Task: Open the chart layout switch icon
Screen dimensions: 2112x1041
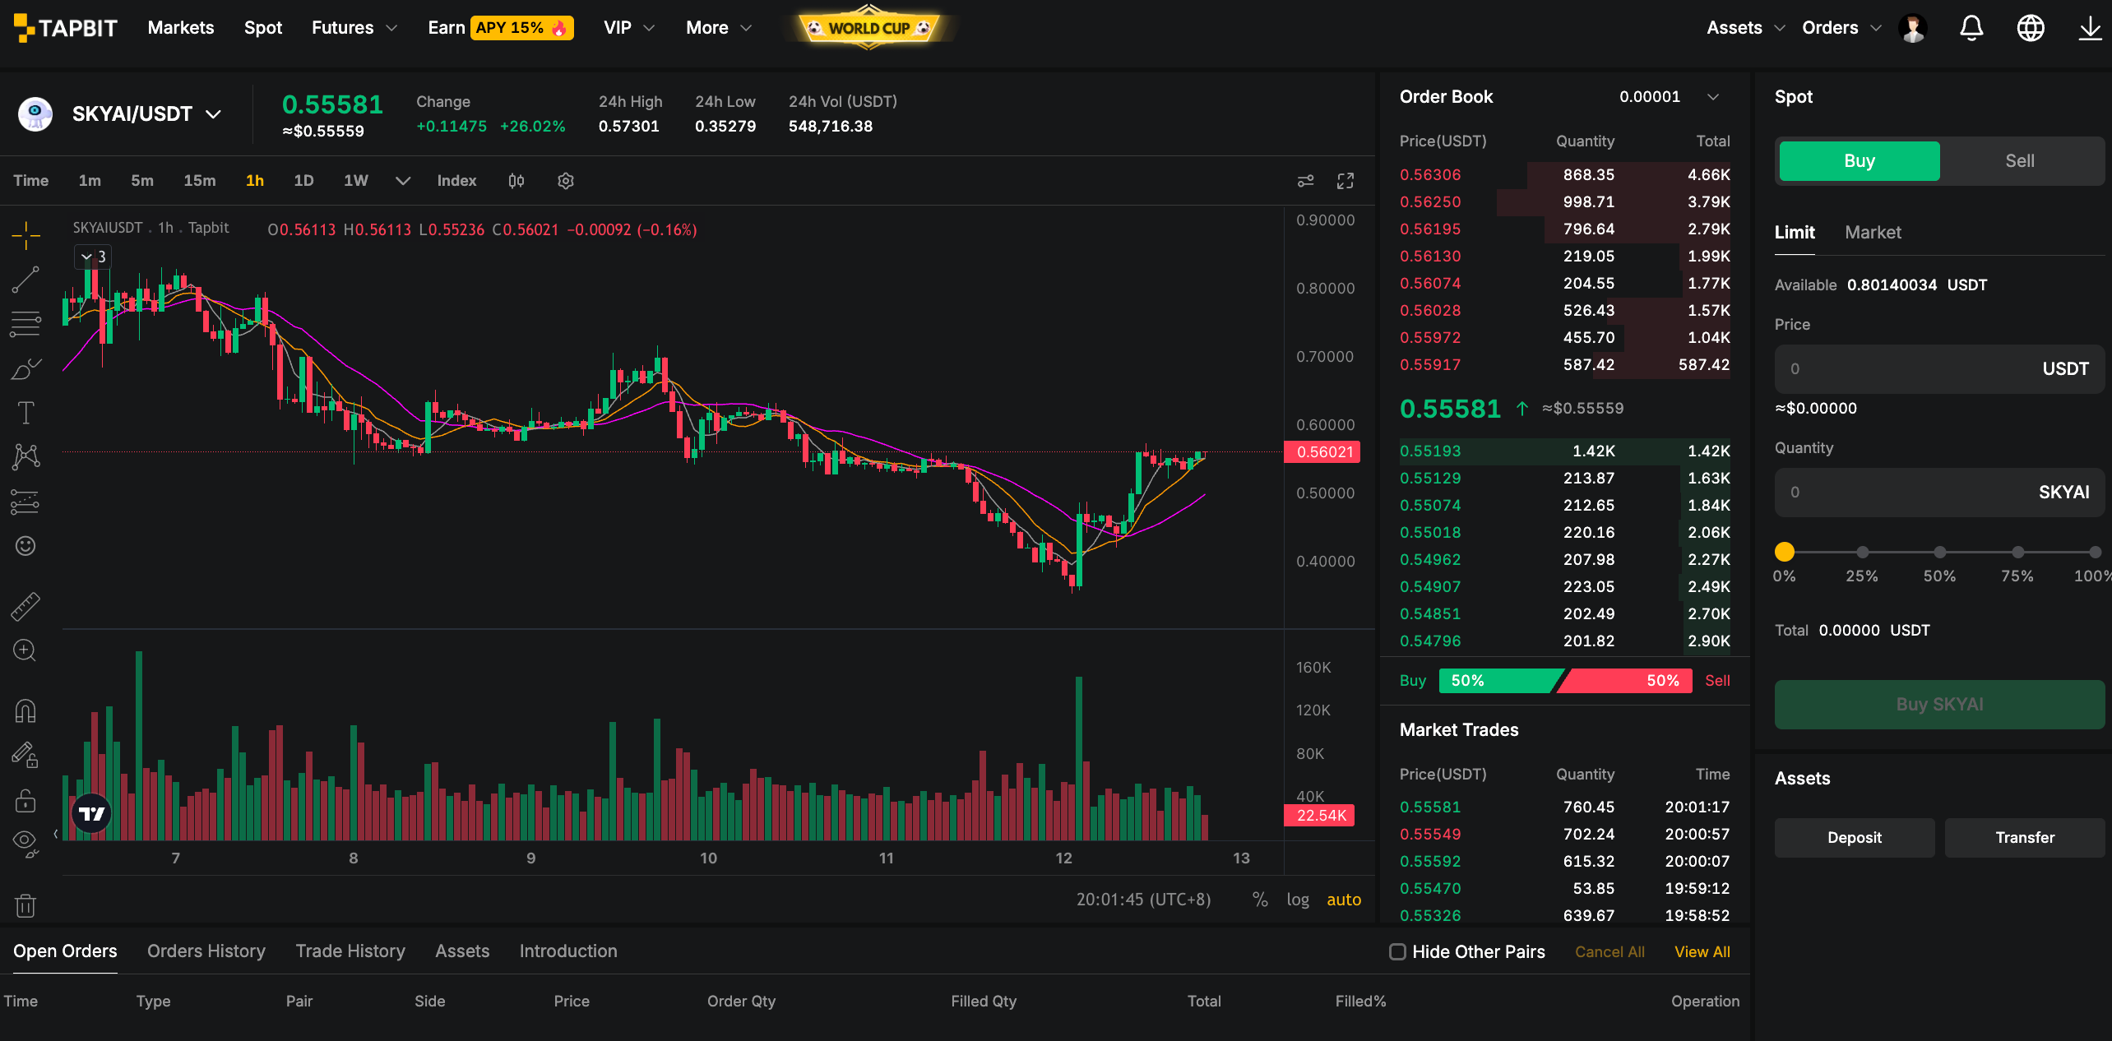Action: (x=1305, y=181)
